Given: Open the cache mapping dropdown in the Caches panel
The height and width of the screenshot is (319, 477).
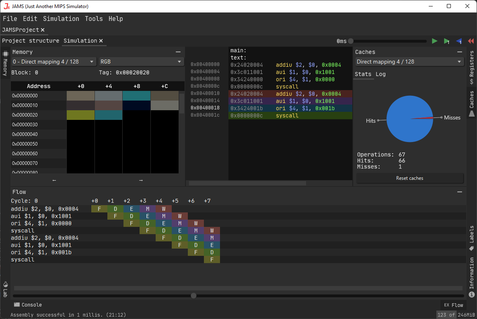Looking at the screenshot, I should tap(409, 62).
